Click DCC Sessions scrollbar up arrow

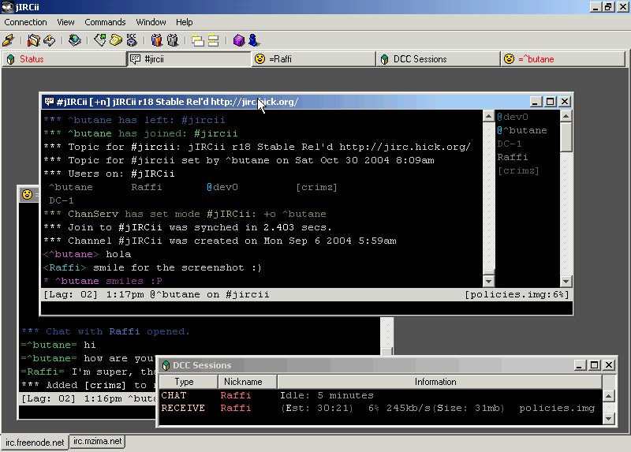608,396
